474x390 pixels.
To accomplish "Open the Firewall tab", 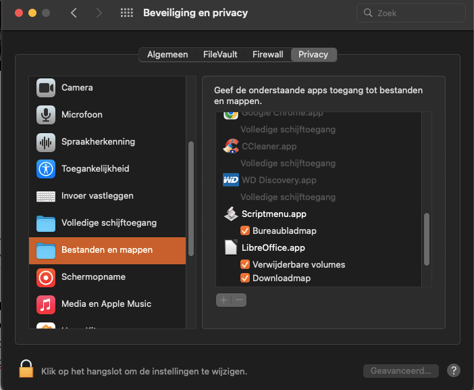I will tap(268, 55).
